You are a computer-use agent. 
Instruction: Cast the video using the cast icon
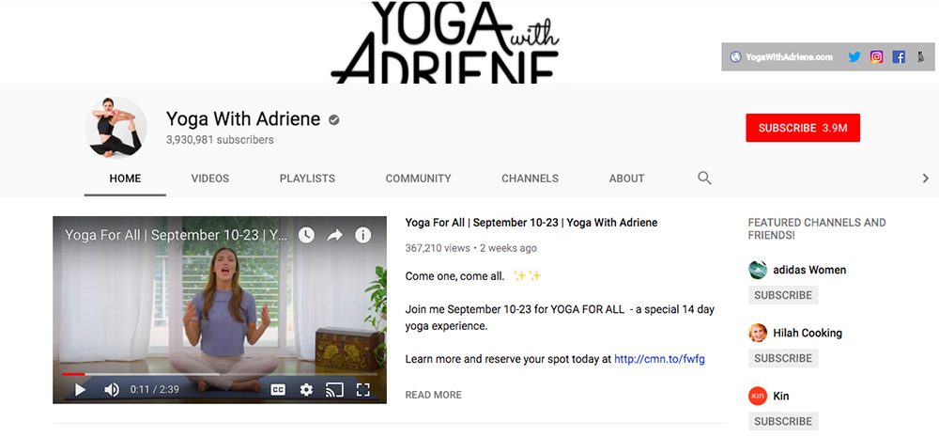point(334,390)
